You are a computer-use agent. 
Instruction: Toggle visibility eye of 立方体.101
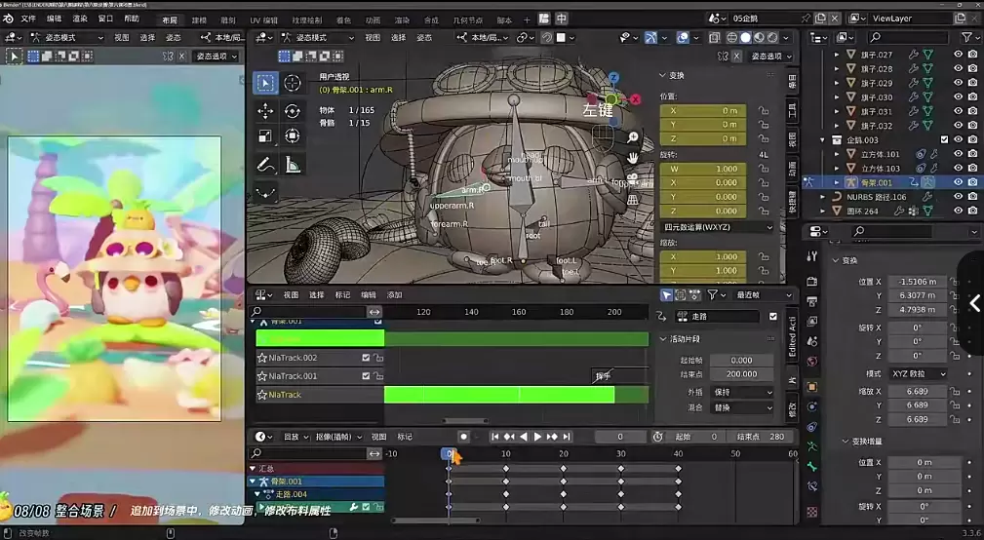click(958, 154)
